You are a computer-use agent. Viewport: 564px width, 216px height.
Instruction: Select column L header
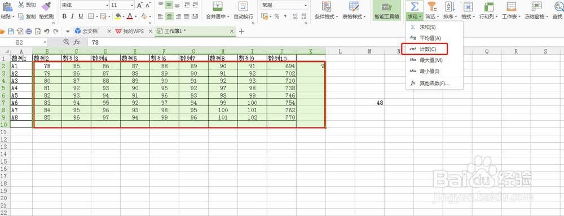pyautogui.click(x=340, y=51)
